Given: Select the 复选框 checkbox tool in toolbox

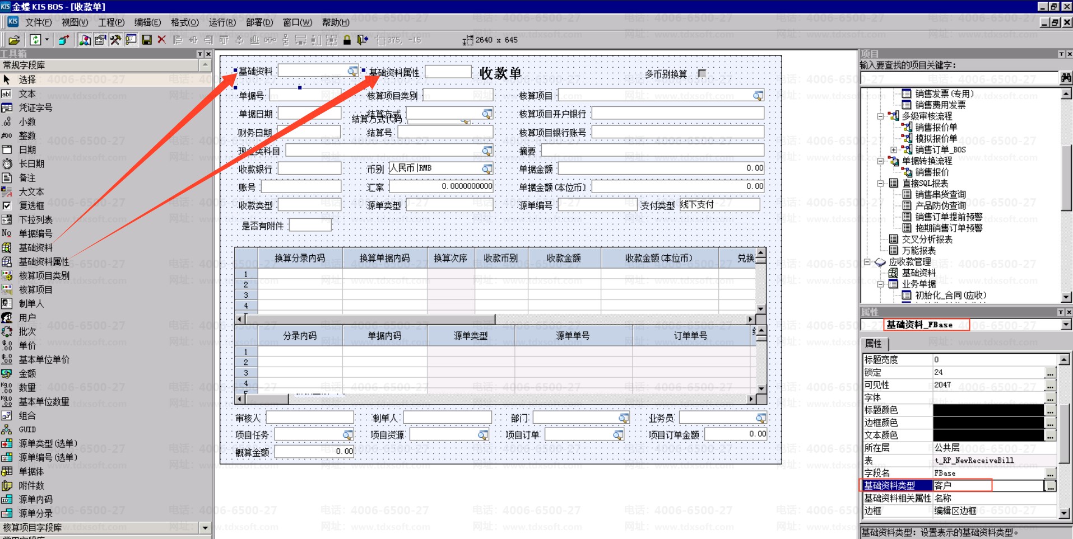Looking at the screenshot, I should [31, 205].
